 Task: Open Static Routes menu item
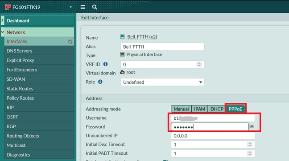(39, 89)
